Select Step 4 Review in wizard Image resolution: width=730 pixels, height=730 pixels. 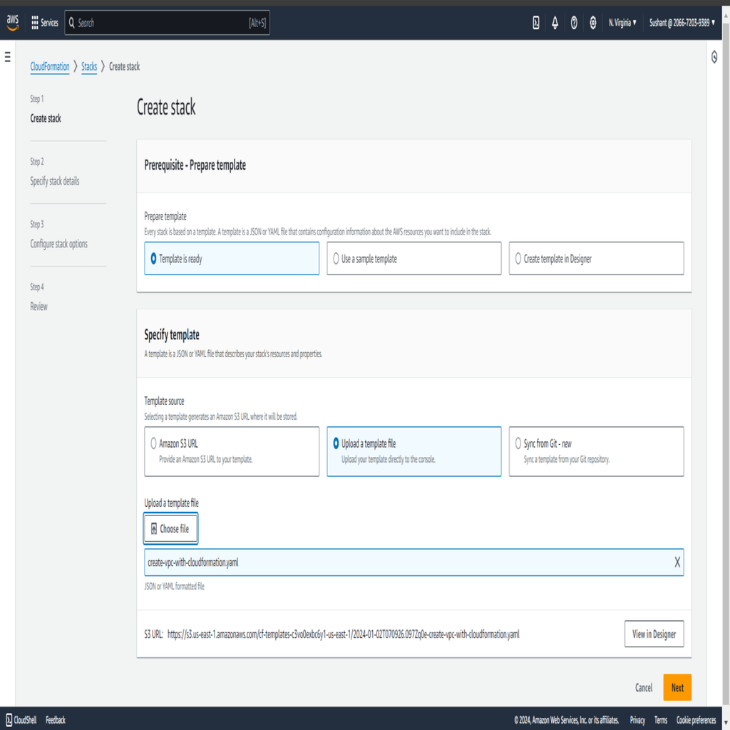click(x=38, y=307)
